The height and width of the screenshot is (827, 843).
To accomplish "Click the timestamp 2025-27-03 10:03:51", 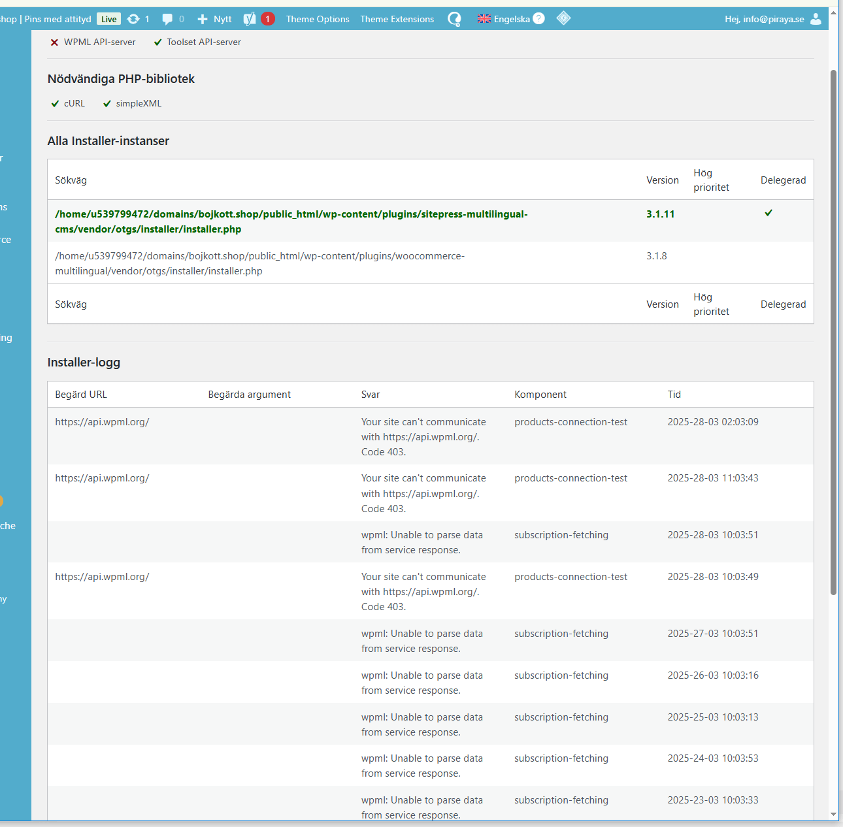I will (x=713, y=634).
